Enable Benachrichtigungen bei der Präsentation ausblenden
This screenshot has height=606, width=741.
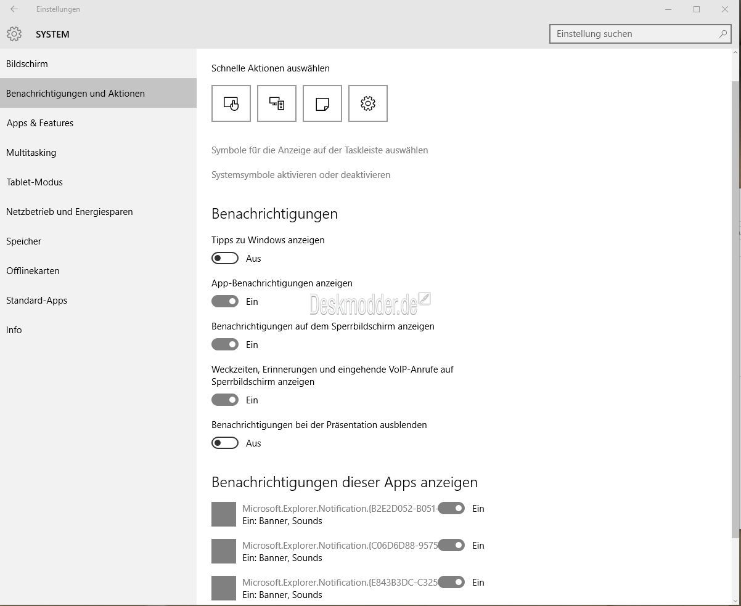point(225,443)
